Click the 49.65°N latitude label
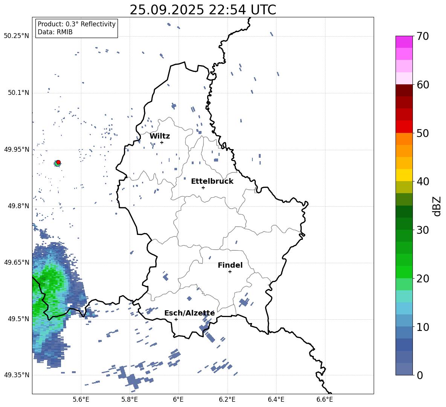 [17, 262]
